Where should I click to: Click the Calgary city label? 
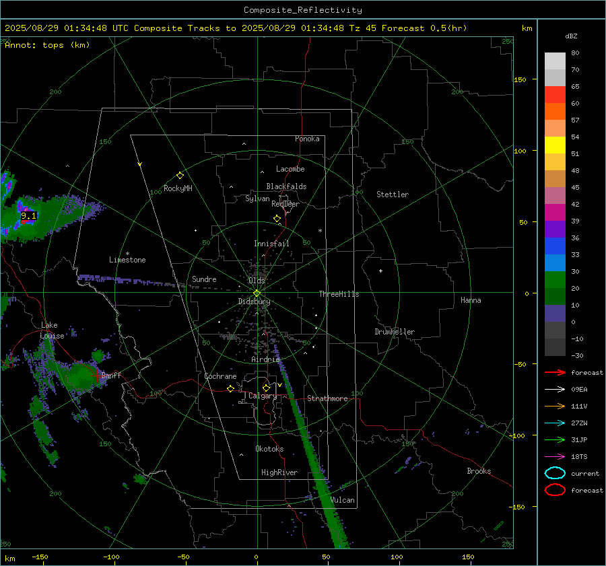263,396
